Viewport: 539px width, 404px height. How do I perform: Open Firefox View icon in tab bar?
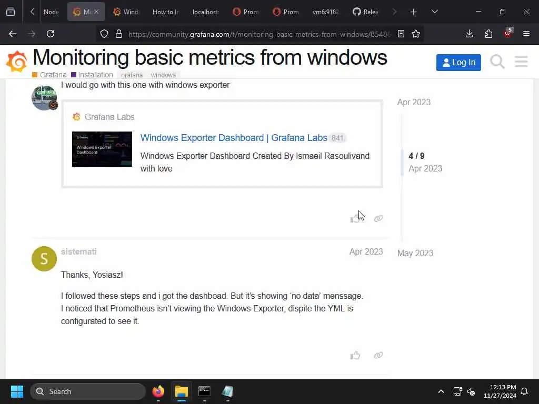[x=11, y=12]
